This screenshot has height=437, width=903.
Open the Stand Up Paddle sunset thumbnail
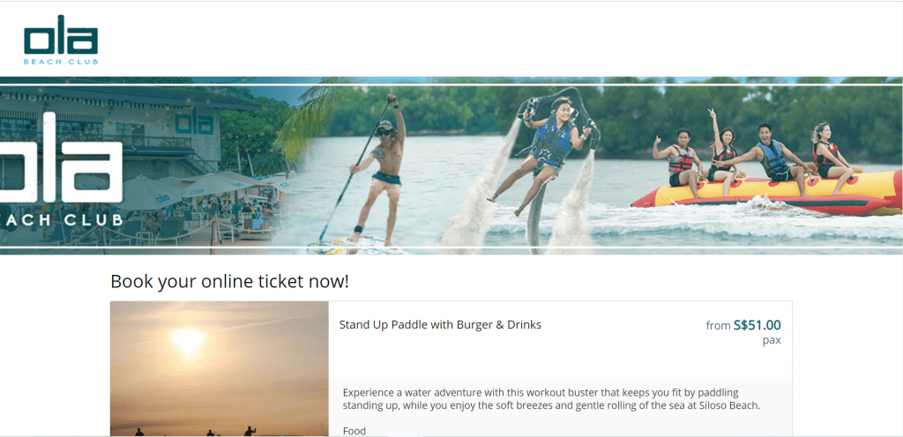click(220, 368)
